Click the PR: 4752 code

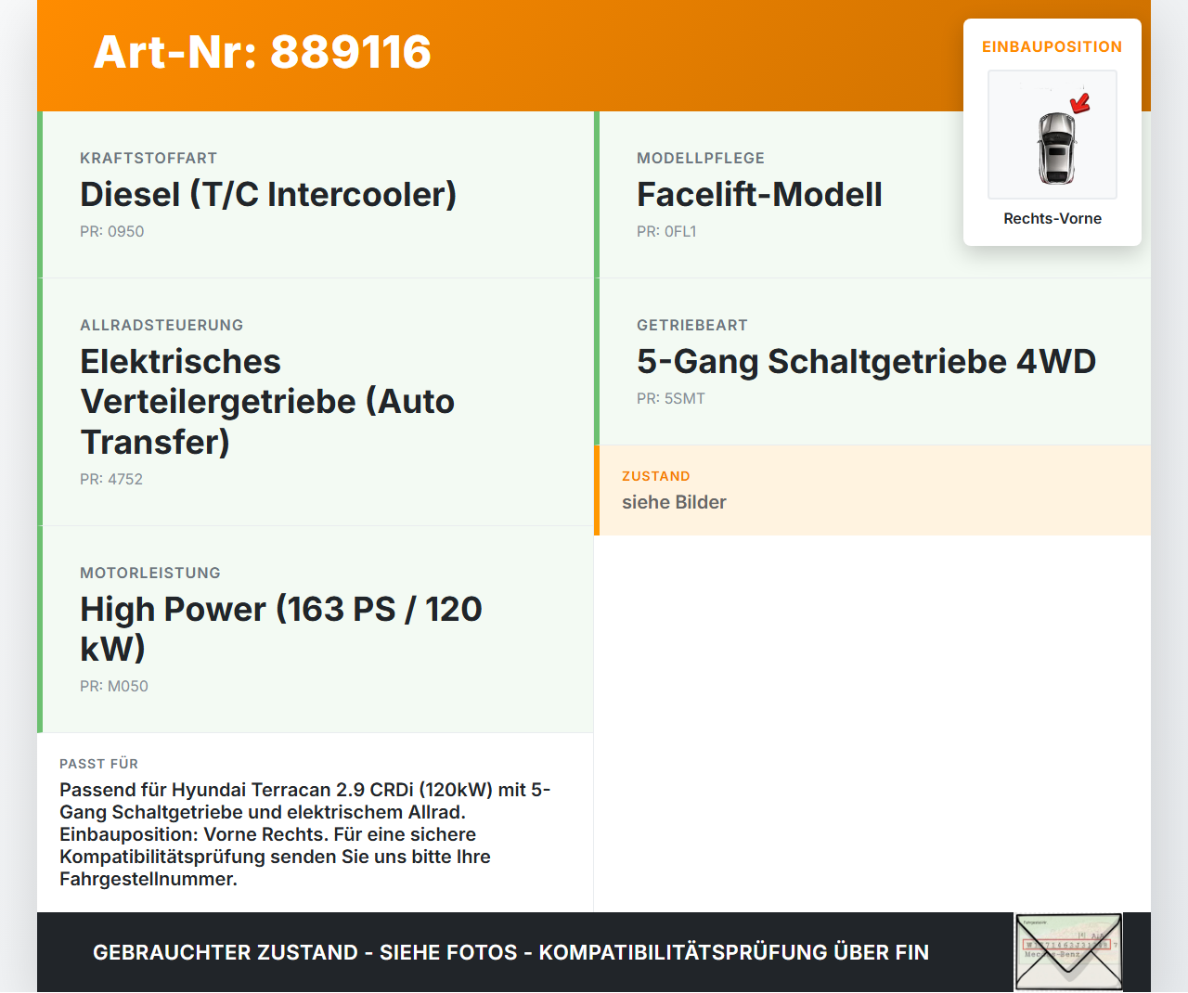(x=111, y=480)
